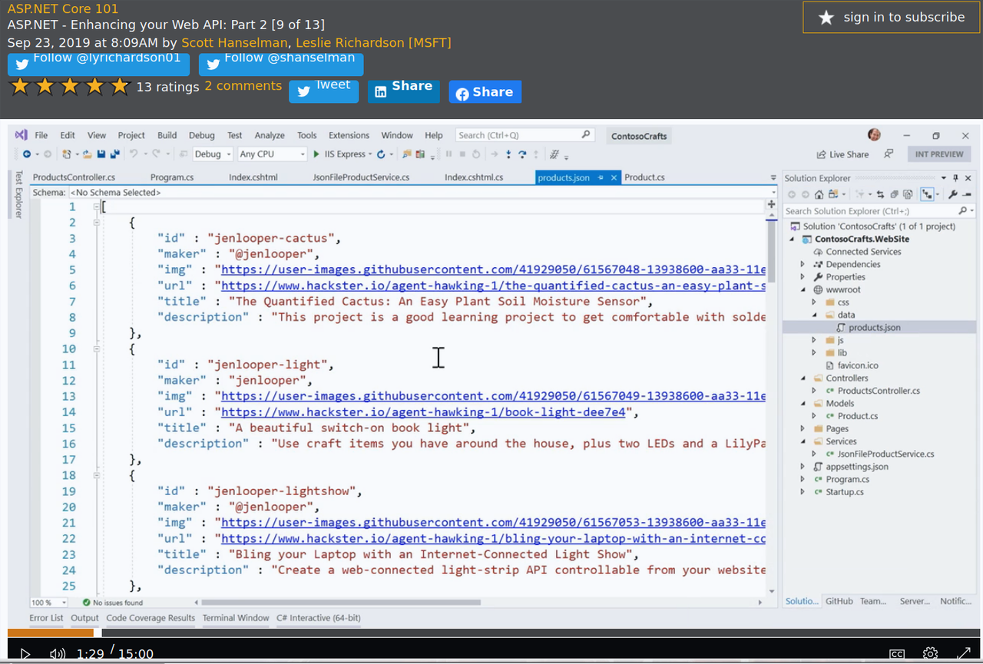Select the favicon.ico file
Viewport: 983px width, 664px height.
857,365
